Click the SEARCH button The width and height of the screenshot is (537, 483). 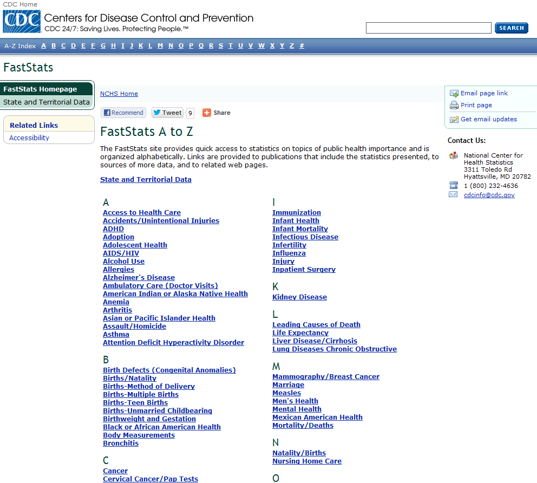point(512,28)
